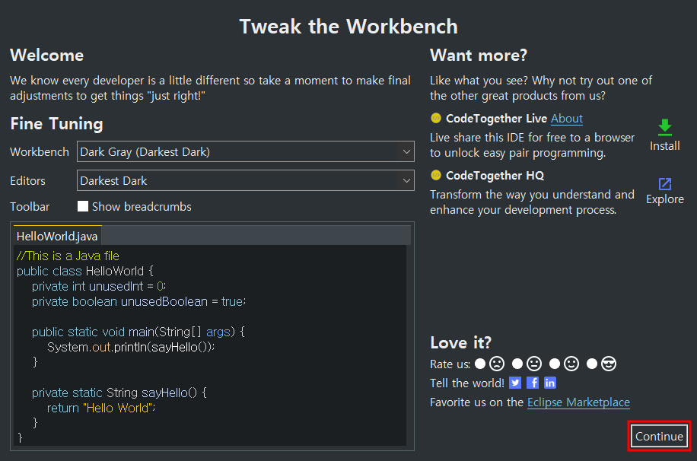
Task: Click the CodeTogether HQ logo icon
Action: 435,175
